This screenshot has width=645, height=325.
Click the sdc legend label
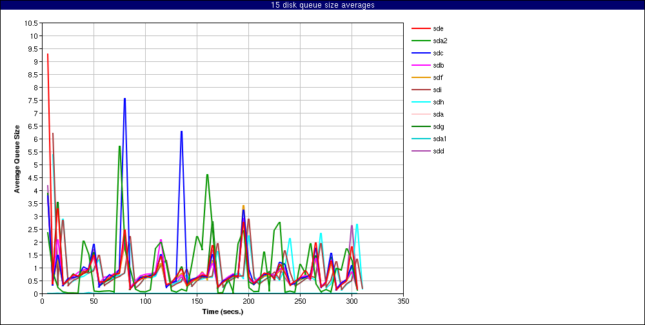438,53
